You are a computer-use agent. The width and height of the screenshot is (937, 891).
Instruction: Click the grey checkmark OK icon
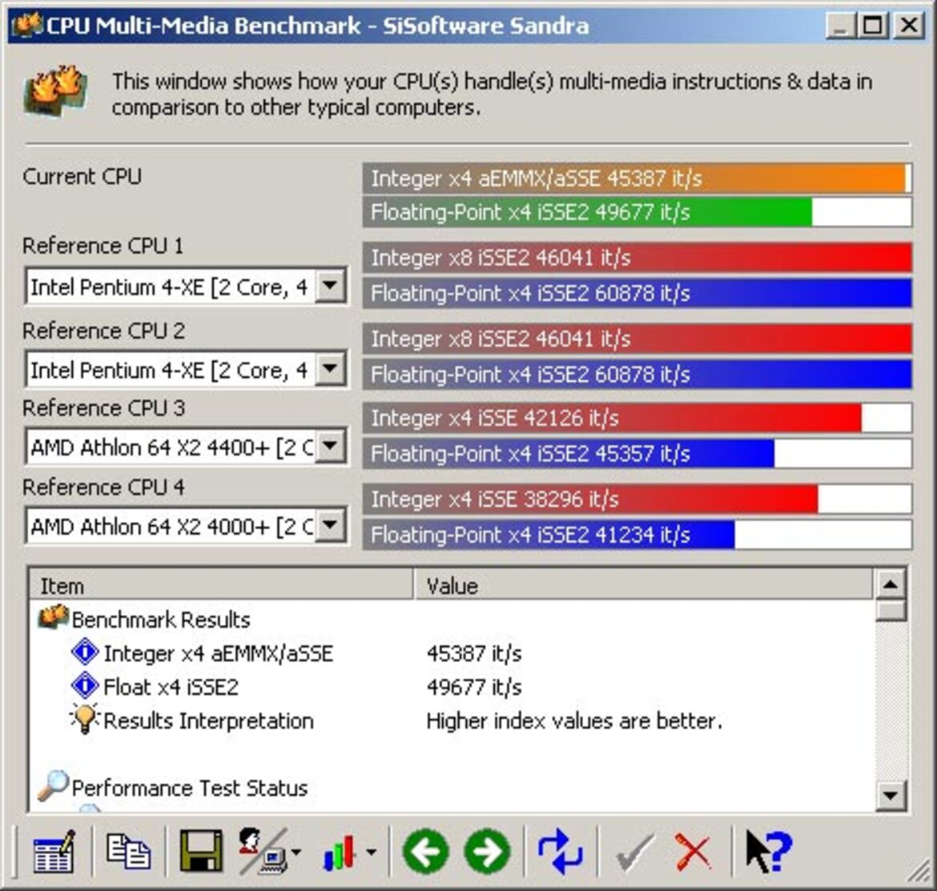click(634, 853)
